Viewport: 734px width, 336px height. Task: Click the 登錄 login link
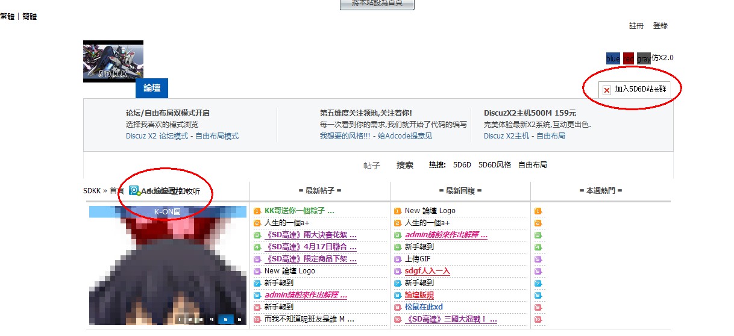(660, 26)
